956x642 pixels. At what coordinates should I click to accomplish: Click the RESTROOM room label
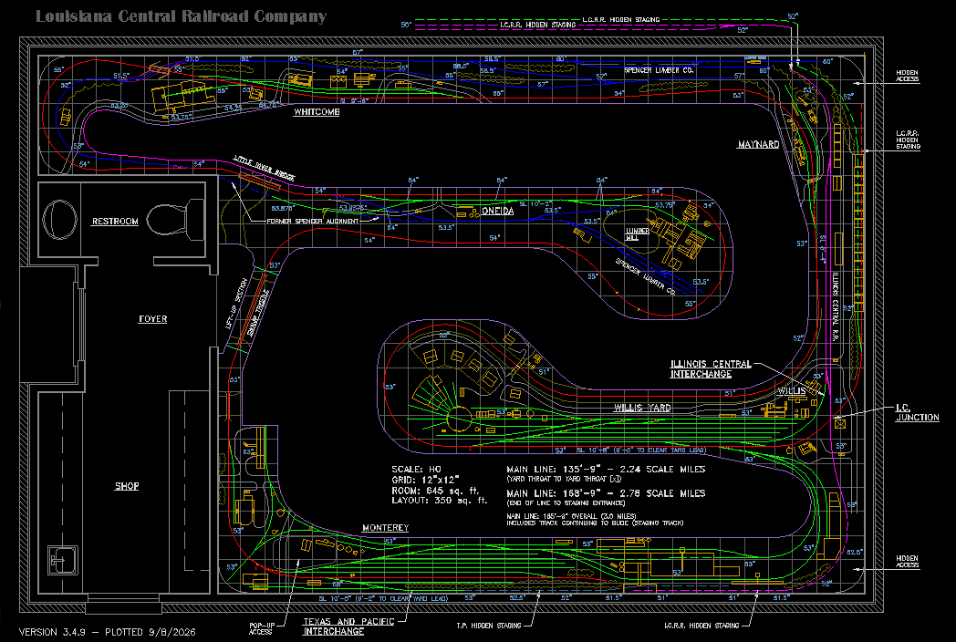pos(115,222)
